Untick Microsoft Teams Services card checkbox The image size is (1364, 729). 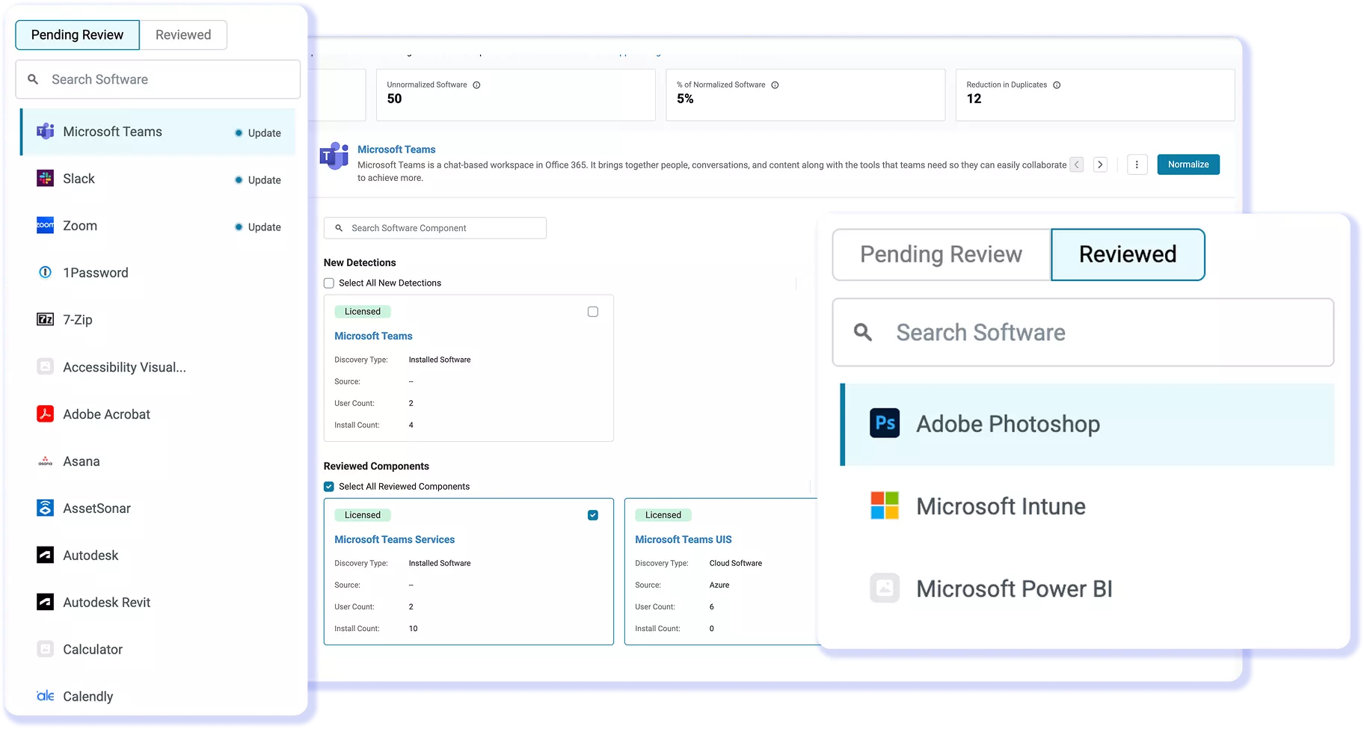[x=593, y=515]
